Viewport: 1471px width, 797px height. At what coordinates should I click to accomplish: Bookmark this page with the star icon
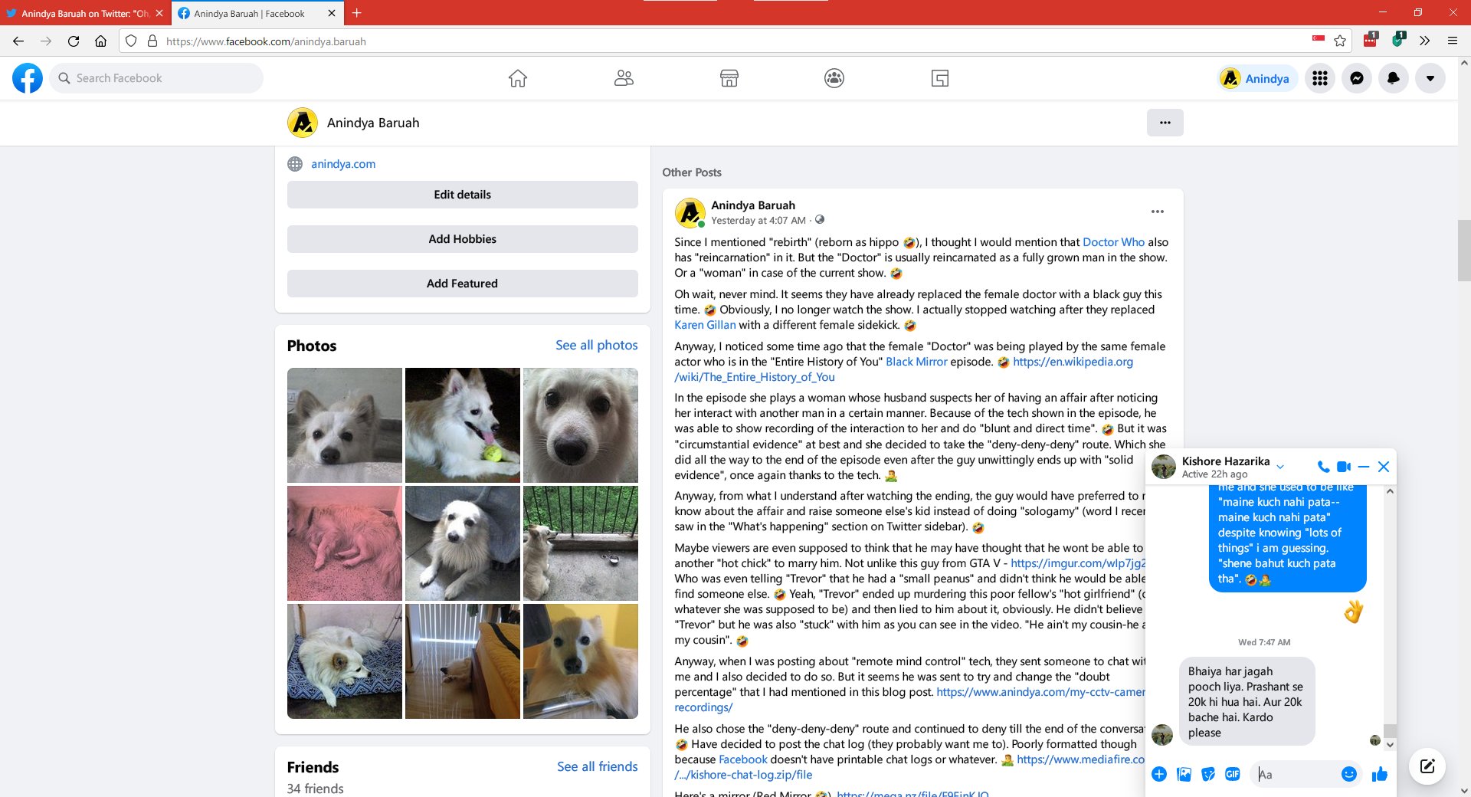[1340, 41]
